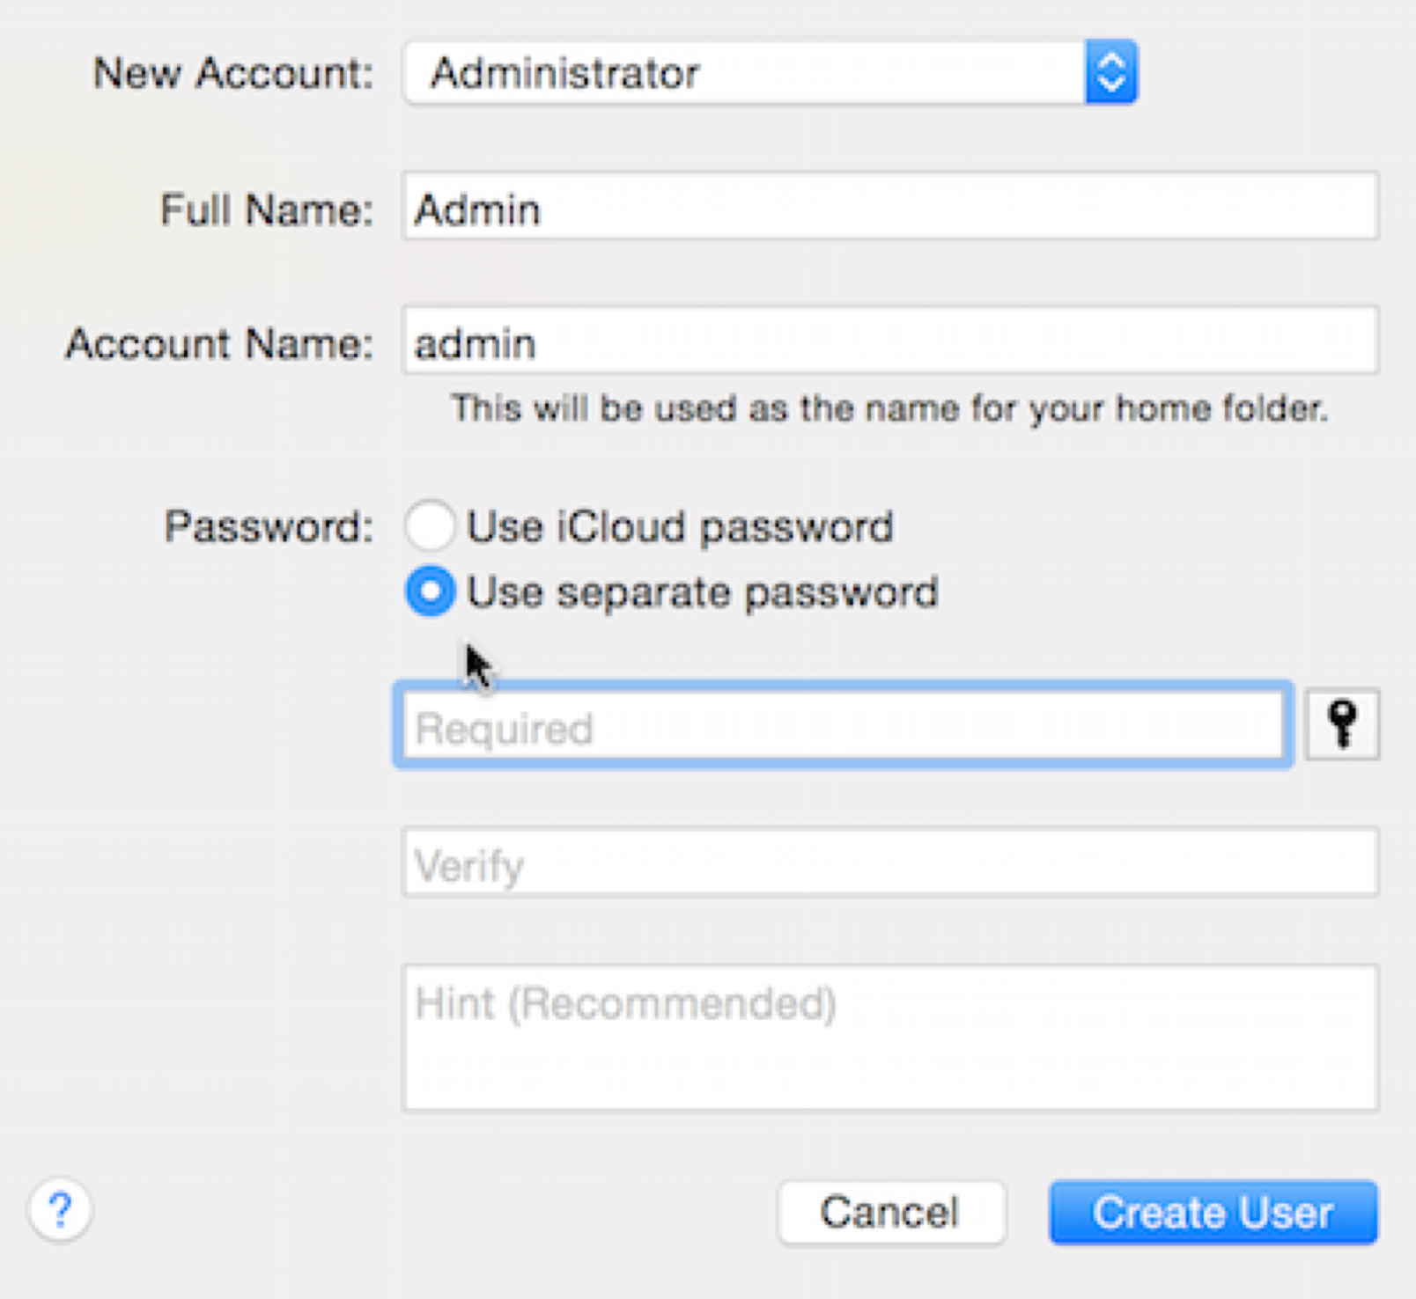Click the Create User button
The height and width of the screenshot is (1299, 1416).
1213,1213
